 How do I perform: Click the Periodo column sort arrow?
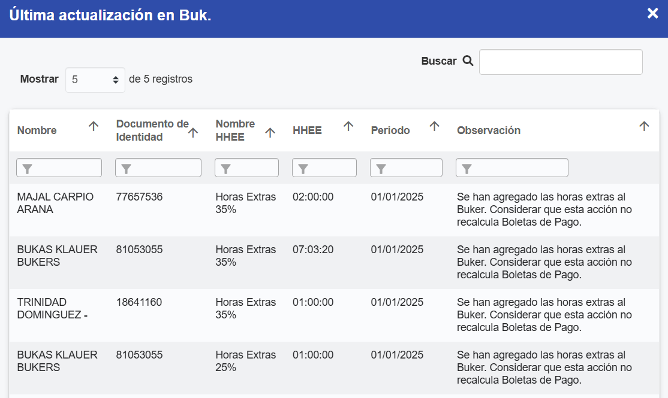pyautogui.click(x=435, y=126)
